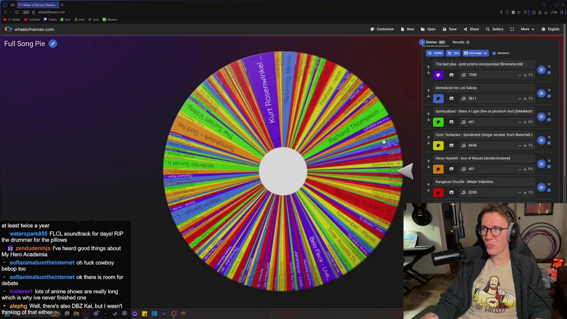The height and width of the screenshot is (319, 567).
Task: Move Spiritualized entry down
Action: tap(428, 120)
